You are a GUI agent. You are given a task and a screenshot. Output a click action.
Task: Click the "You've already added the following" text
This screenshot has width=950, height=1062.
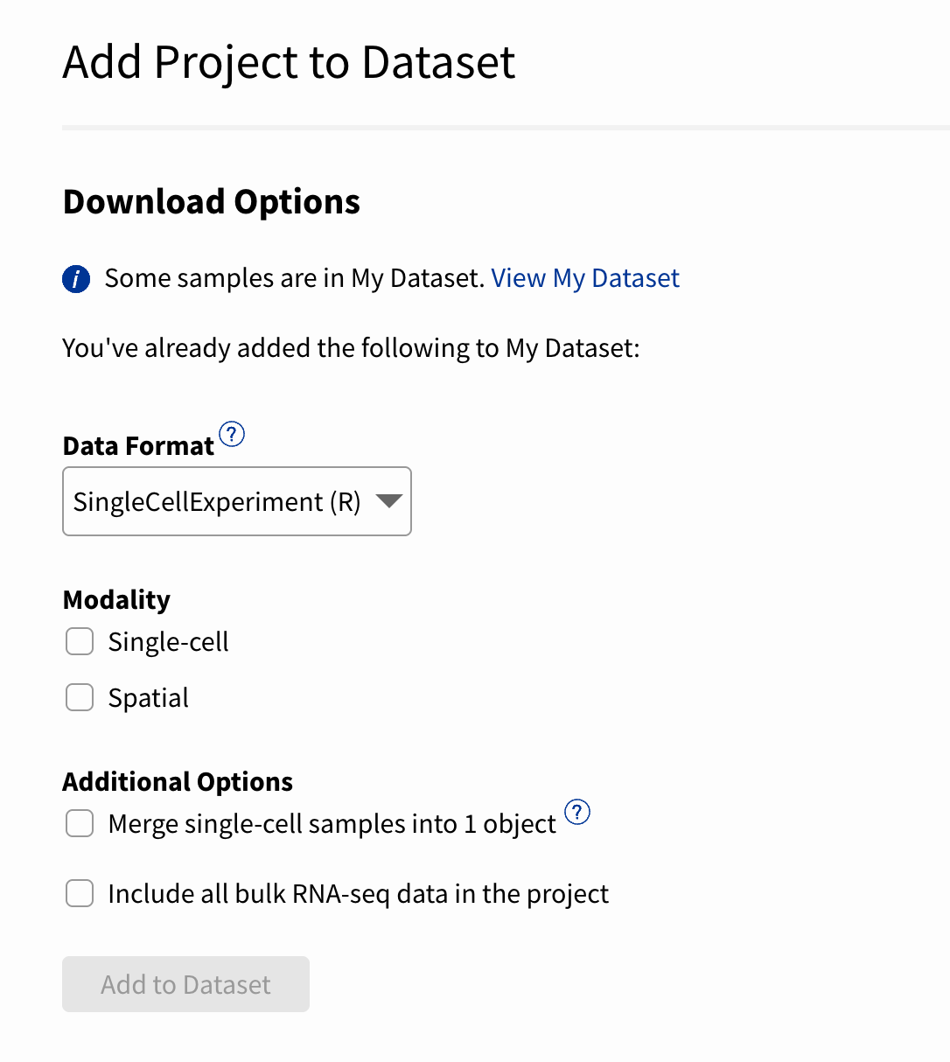tap(351, 348)
